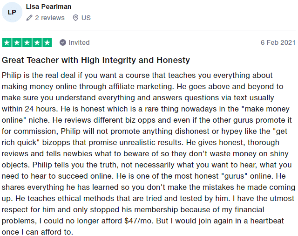Click the words 'affiliate marketing' in review
The width and height of the screenshot is (298, 236).
141,87
